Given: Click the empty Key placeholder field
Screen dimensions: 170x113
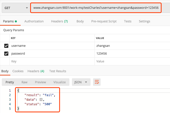Looking at the screenshot, I should pyautogui.click(x=52, y=61).
